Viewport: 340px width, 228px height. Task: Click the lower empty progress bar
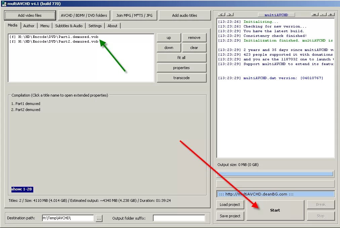click(x=275, y=184)
